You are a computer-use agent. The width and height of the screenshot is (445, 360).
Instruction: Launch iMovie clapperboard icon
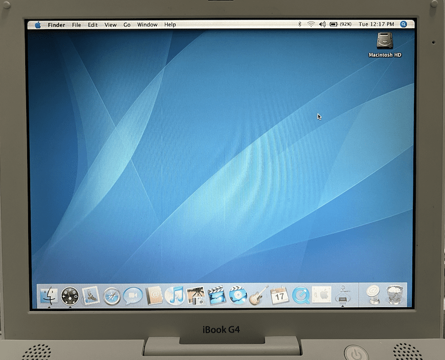point(217,295)
